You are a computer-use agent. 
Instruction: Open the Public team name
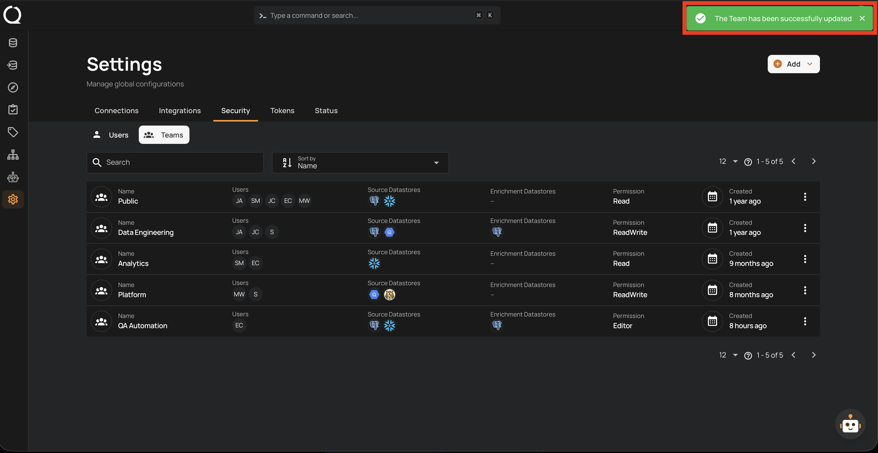coord(128,201)
